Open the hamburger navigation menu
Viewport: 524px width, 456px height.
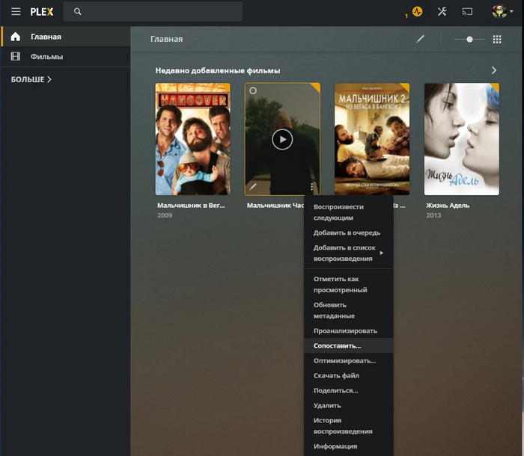(16, 12)
